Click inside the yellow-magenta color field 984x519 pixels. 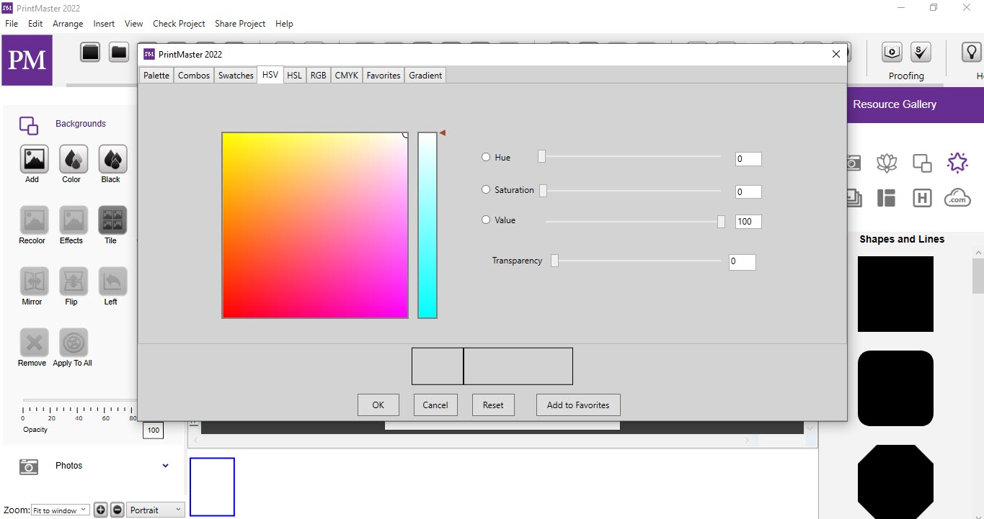(x=315, y=225)
